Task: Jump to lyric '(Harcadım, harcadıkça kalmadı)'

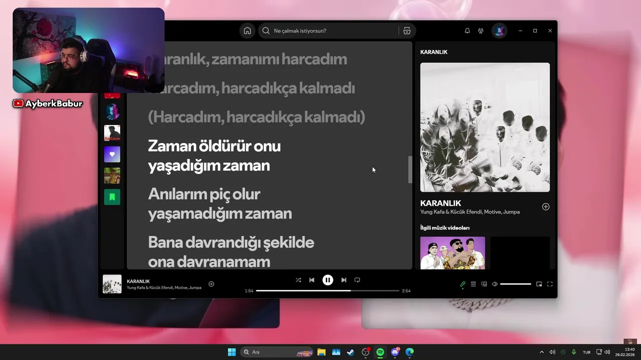Action: coord(256,117)
